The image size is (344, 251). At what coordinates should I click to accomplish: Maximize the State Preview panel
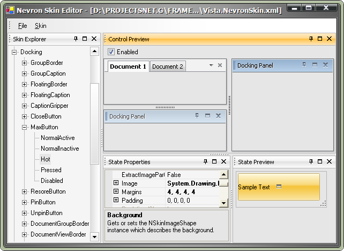click(320, 161)
